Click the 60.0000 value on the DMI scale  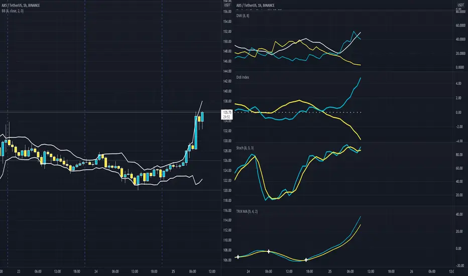pyautogui.click(x=460, y=26)
